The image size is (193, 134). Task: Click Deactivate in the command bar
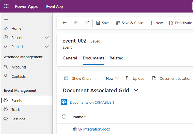pyautogui.click(x=180, y=23)
